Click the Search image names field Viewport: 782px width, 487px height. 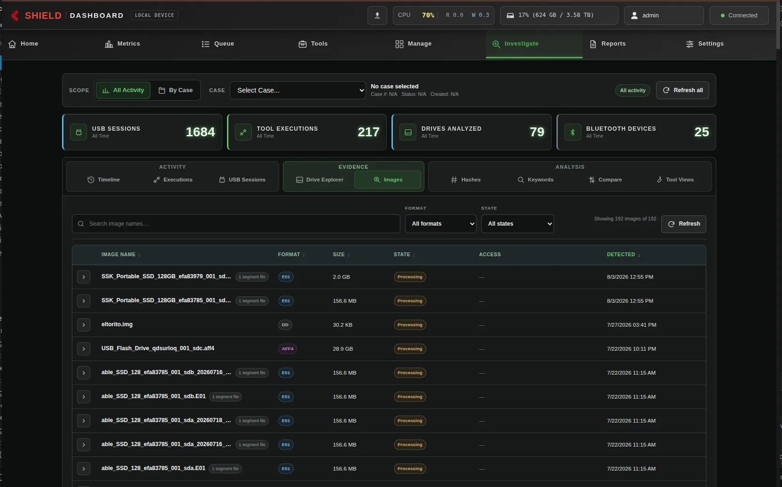click(236, 224)
